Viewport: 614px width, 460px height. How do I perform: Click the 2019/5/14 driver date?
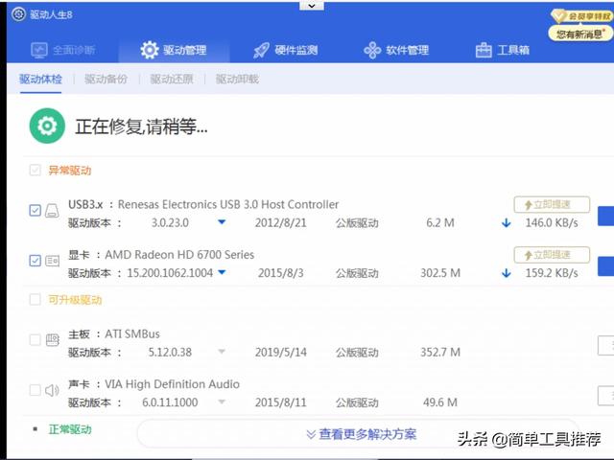click(x=281, y=353)
